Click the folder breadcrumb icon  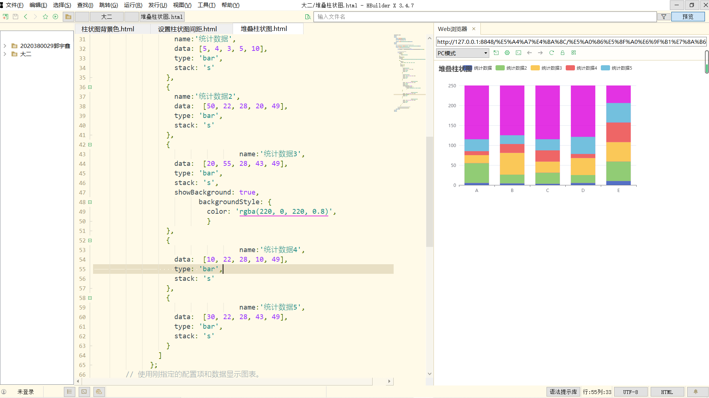click(68, 17)
